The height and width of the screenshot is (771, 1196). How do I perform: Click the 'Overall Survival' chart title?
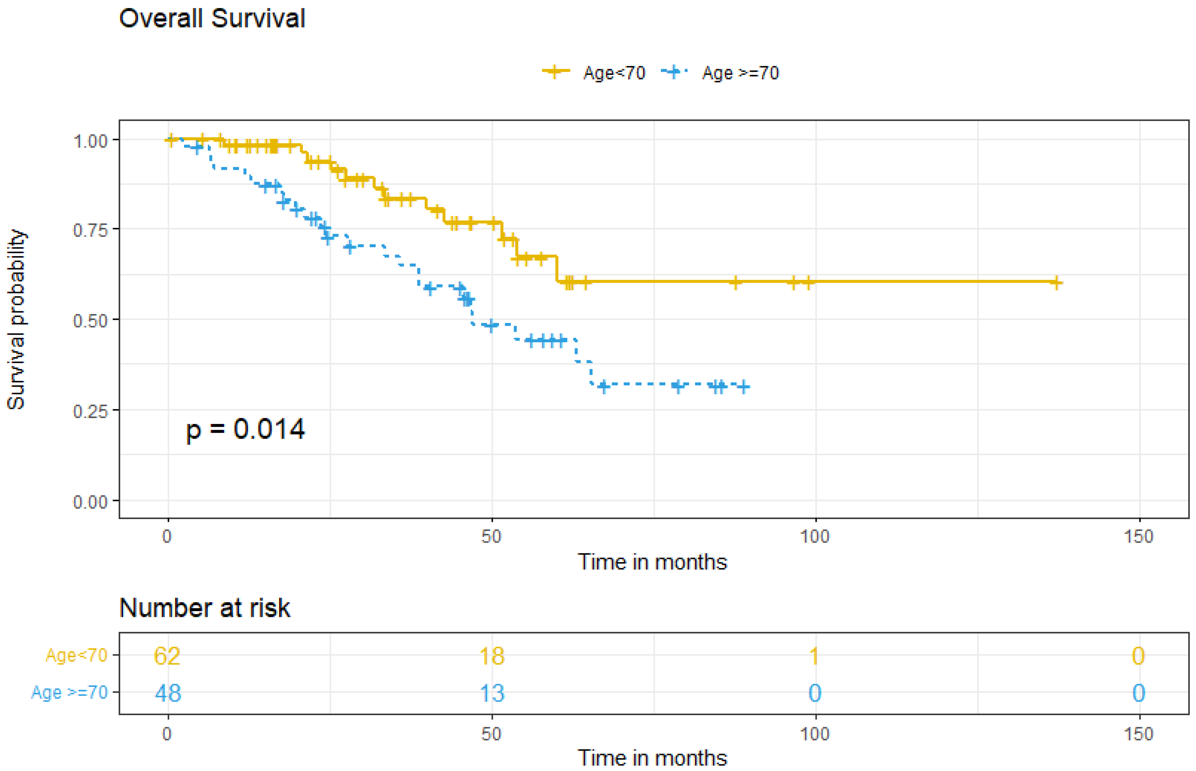212,19
